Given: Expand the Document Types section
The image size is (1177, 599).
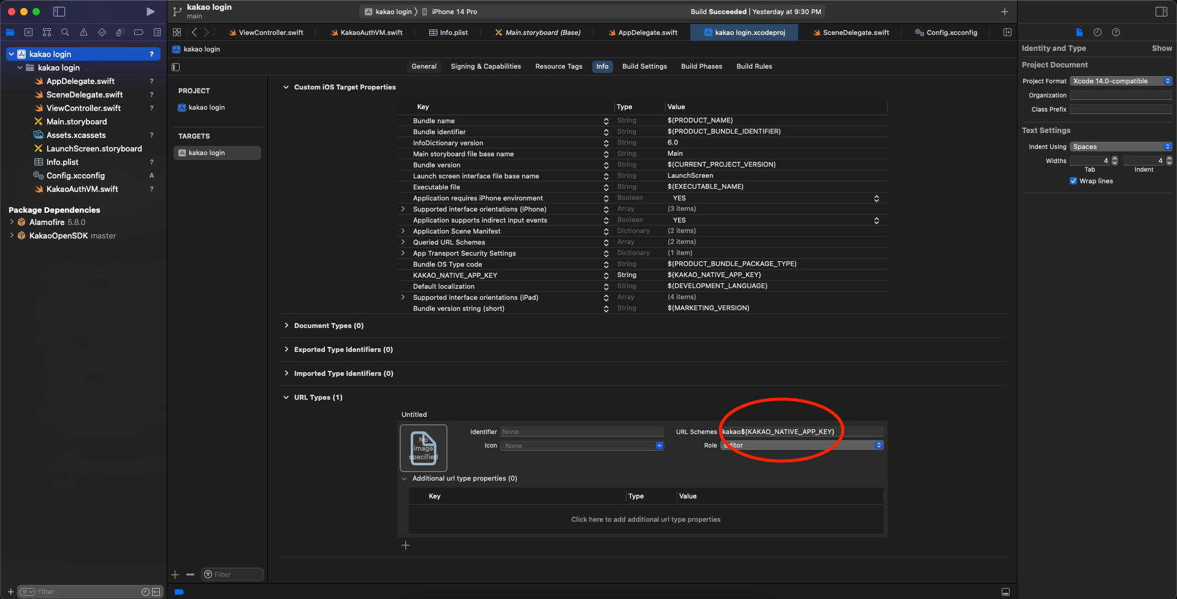Looking at the screenshot, I should (286, 326).
